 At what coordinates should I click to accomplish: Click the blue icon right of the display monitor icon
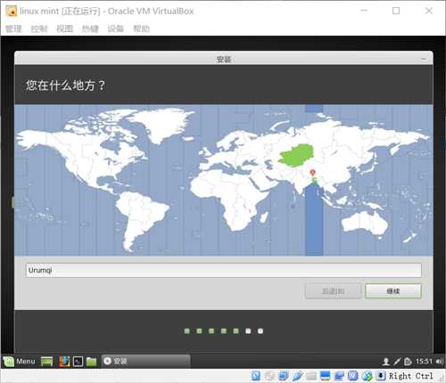coord(339,376)
